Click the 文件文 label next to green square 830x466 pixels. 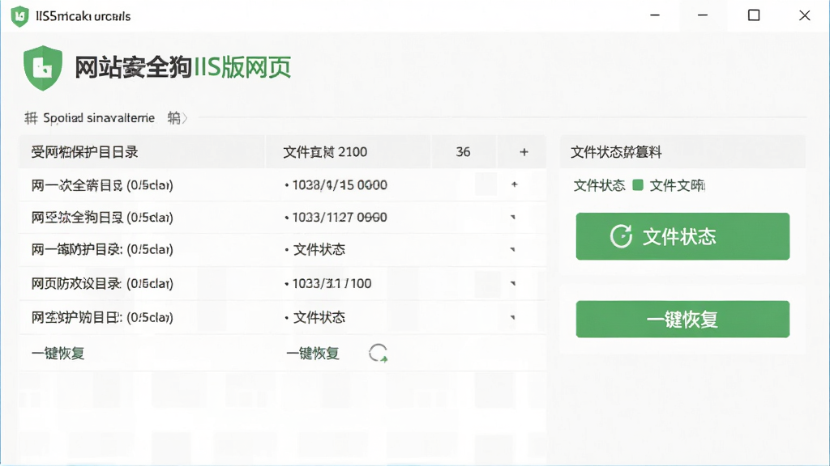[678, 185]
